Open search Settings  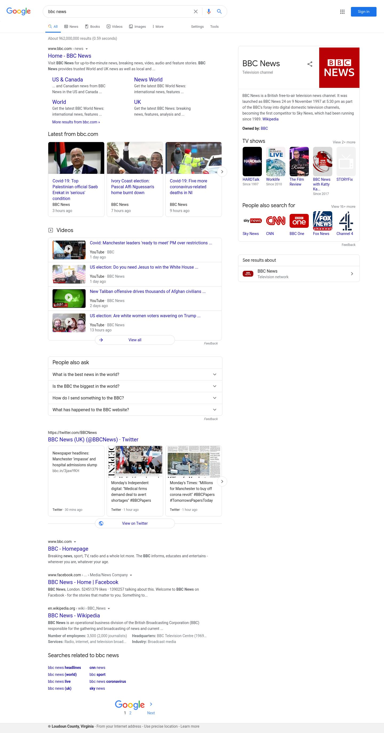tap(197, 26)
